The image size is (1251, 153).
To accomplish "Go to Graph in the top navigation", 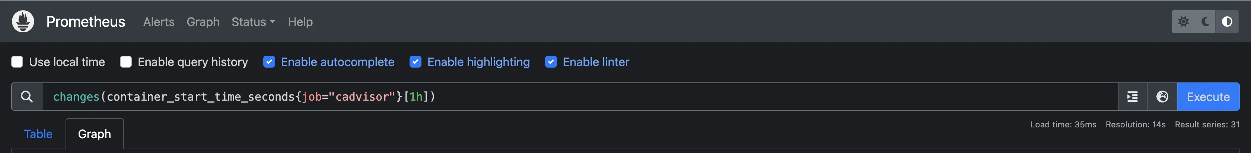I will (203, 22).
